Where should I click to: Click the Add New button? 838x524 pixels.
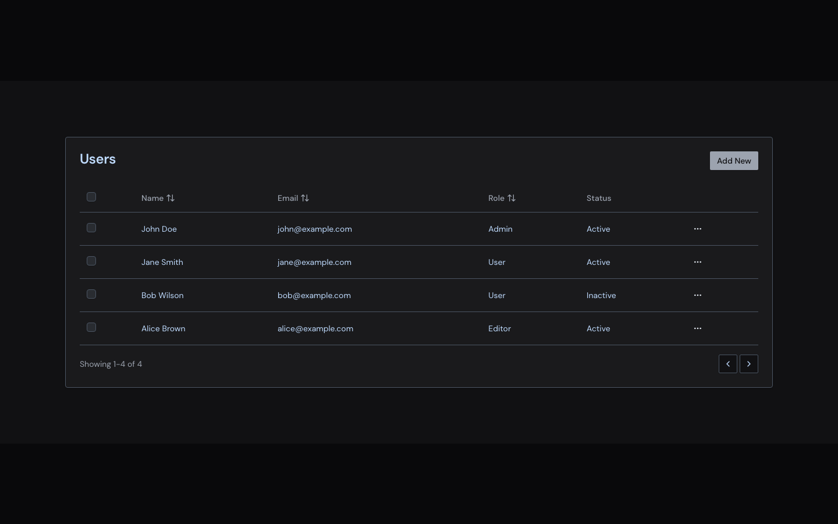[734, 161]
